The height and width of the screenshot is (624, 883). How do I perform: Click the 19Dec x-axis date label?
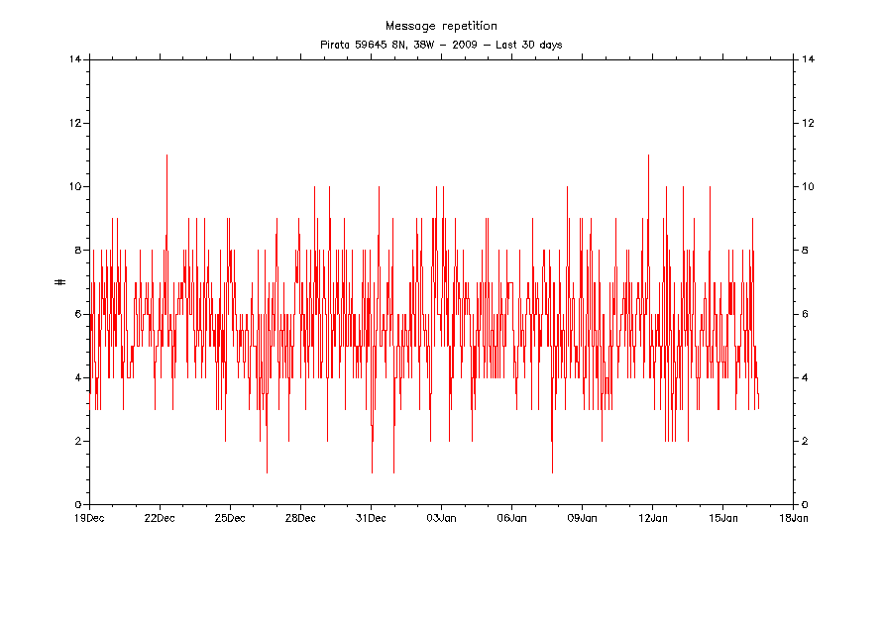click(x=89, y=517)
